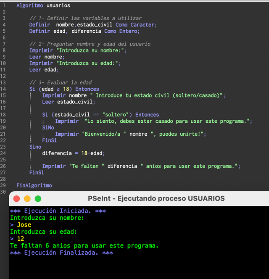Click console output 'Introduzca su nombre:'

tap(47, 218)
